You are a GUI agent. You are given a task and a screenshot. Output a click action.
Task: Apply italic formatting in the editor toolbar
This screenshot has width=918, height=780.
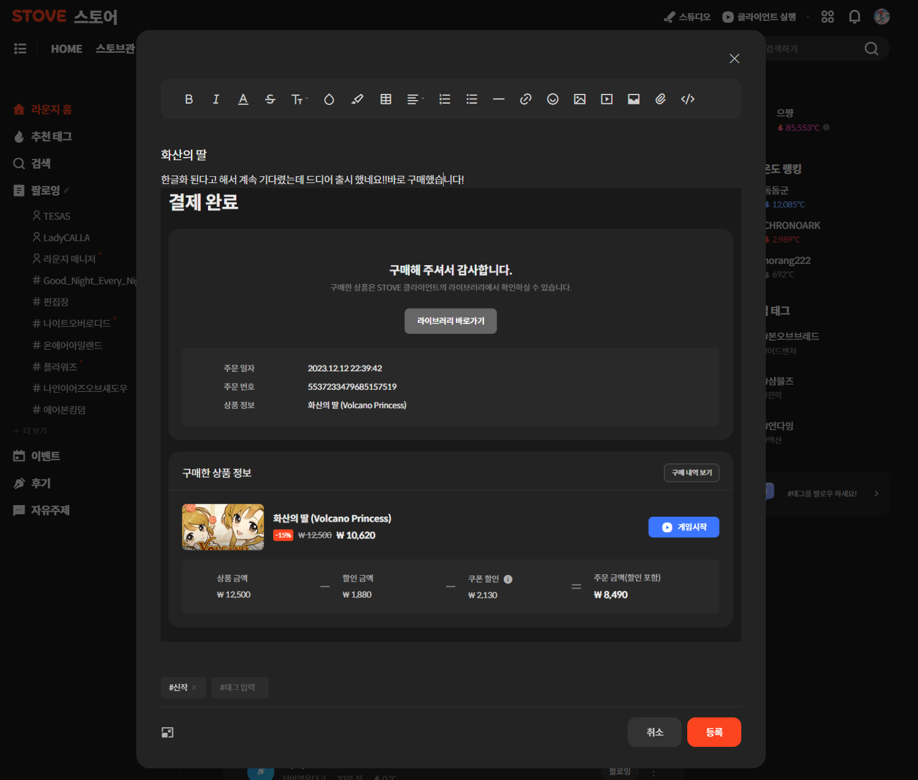click(x=216, y=99)
